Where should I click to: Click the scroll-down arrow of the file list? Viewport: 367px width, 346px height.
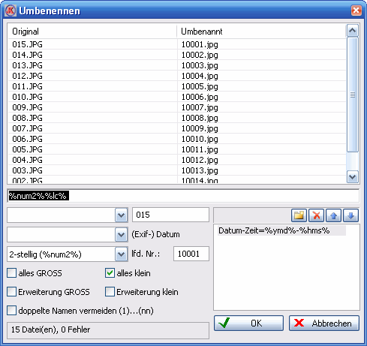pyautogui.click(x=353, y=177)
